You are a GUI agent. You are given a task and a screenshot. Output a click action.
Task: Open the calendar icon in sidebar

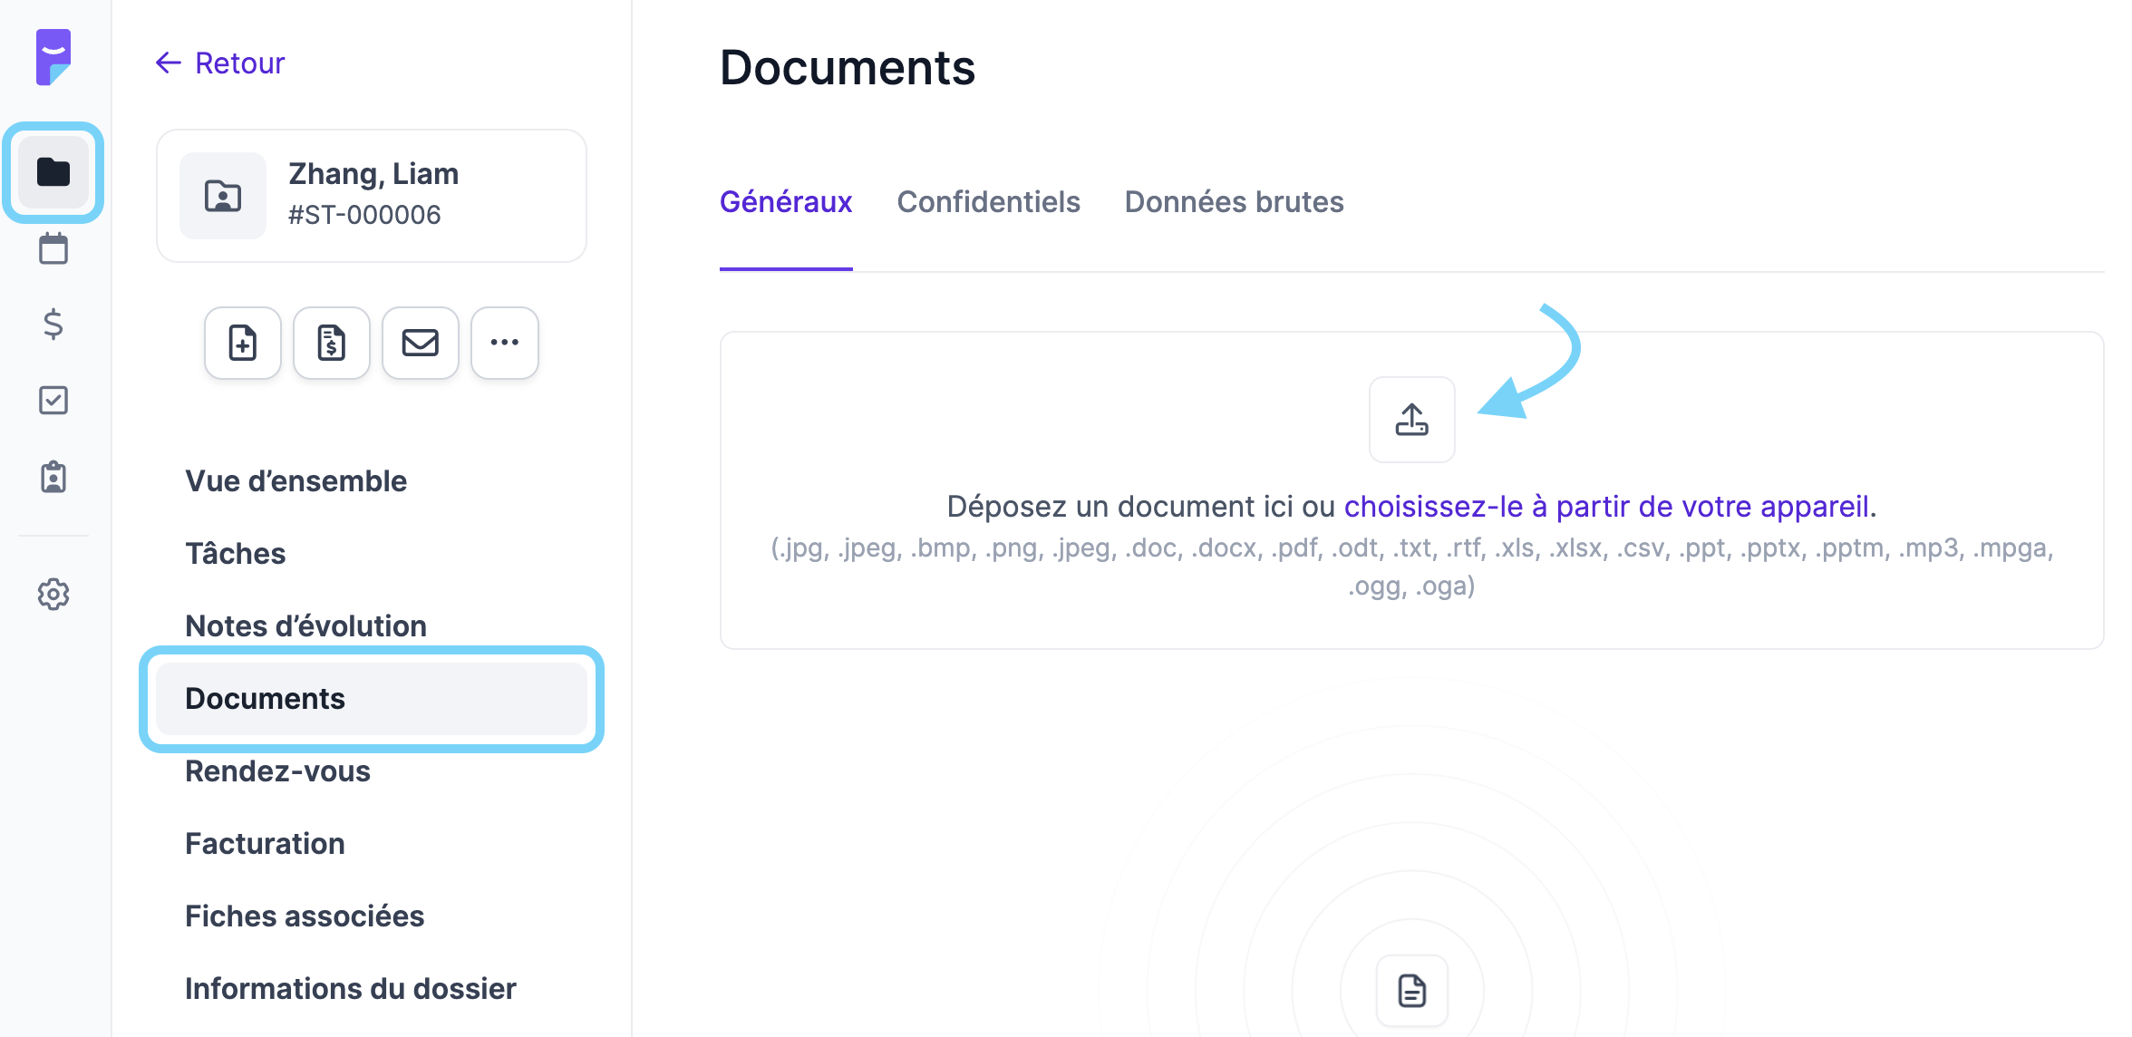pos(53,248)
